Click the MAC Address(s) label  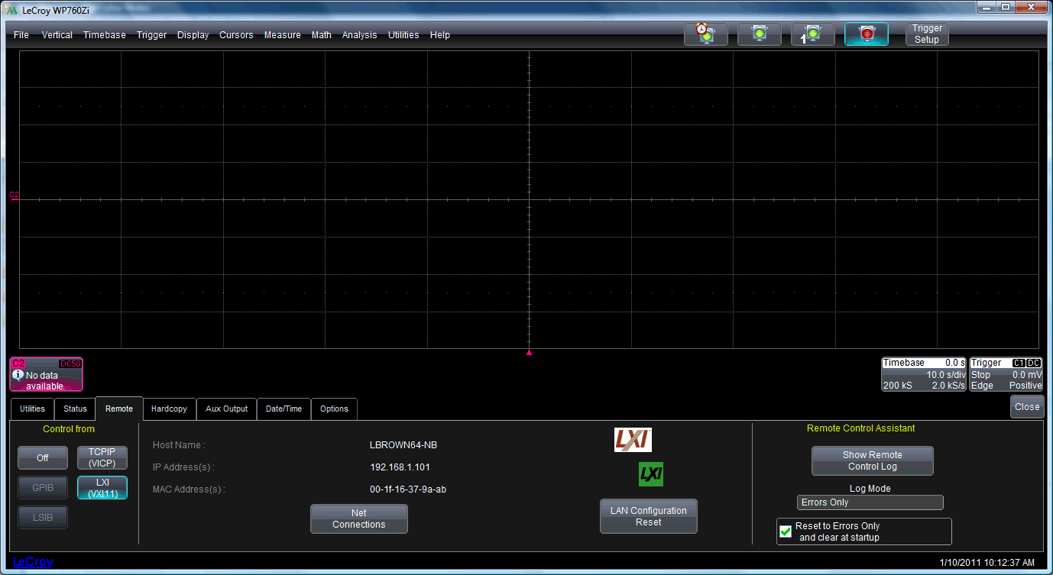(x=190, y=489)
